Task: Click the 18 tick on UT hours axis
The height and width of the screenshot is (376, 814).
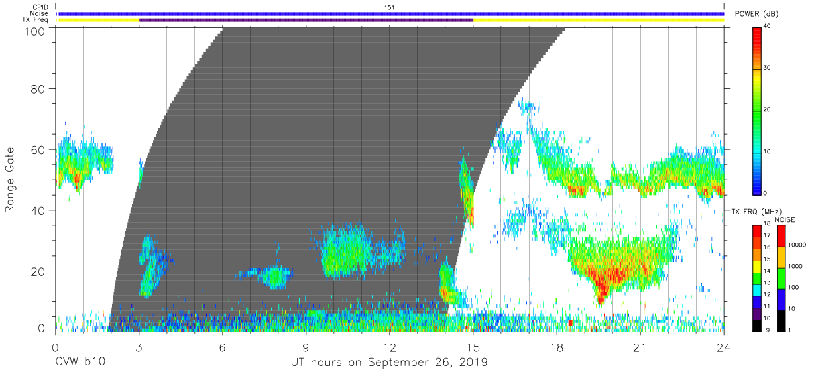Action: pos(557,347)
